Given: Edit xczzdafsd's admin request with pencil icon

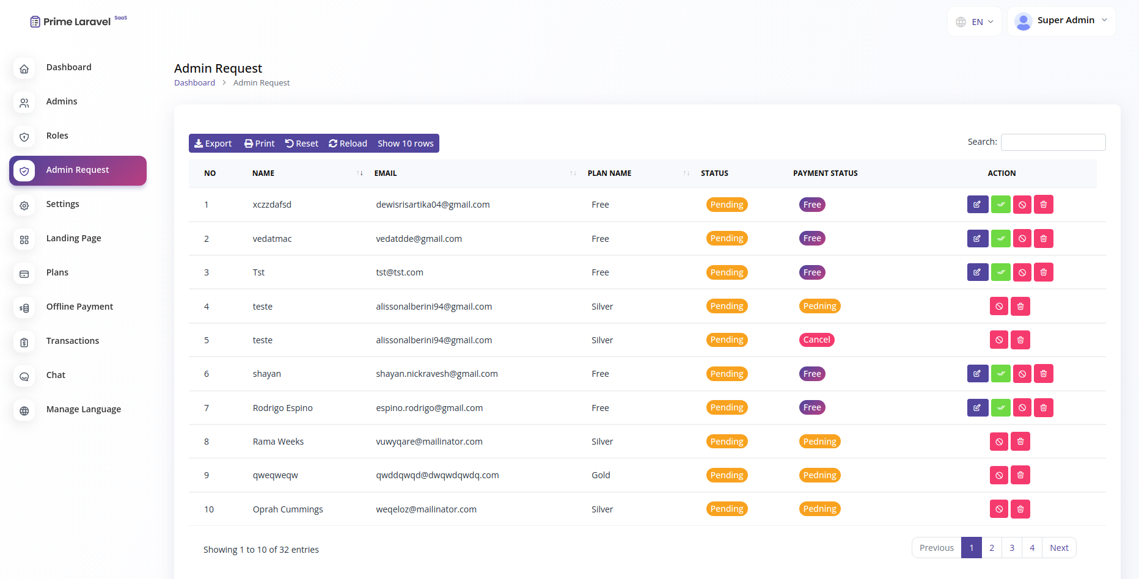Looking at the screenshot, I should [x=977, y=204].
